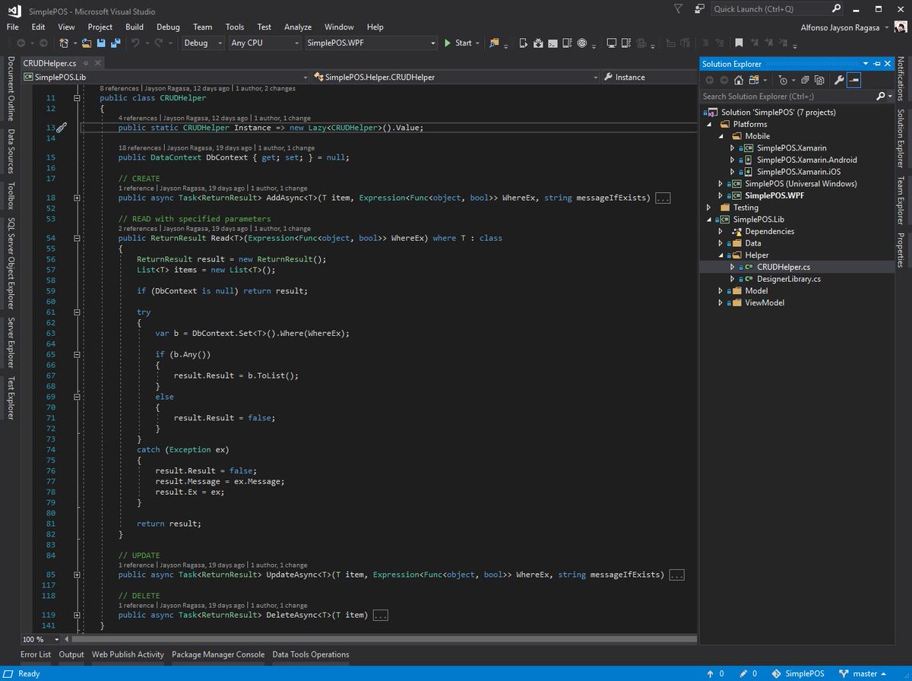Click Collapse All icon in Solution Explorer
The image size is (912, 681).
(804, 80)
